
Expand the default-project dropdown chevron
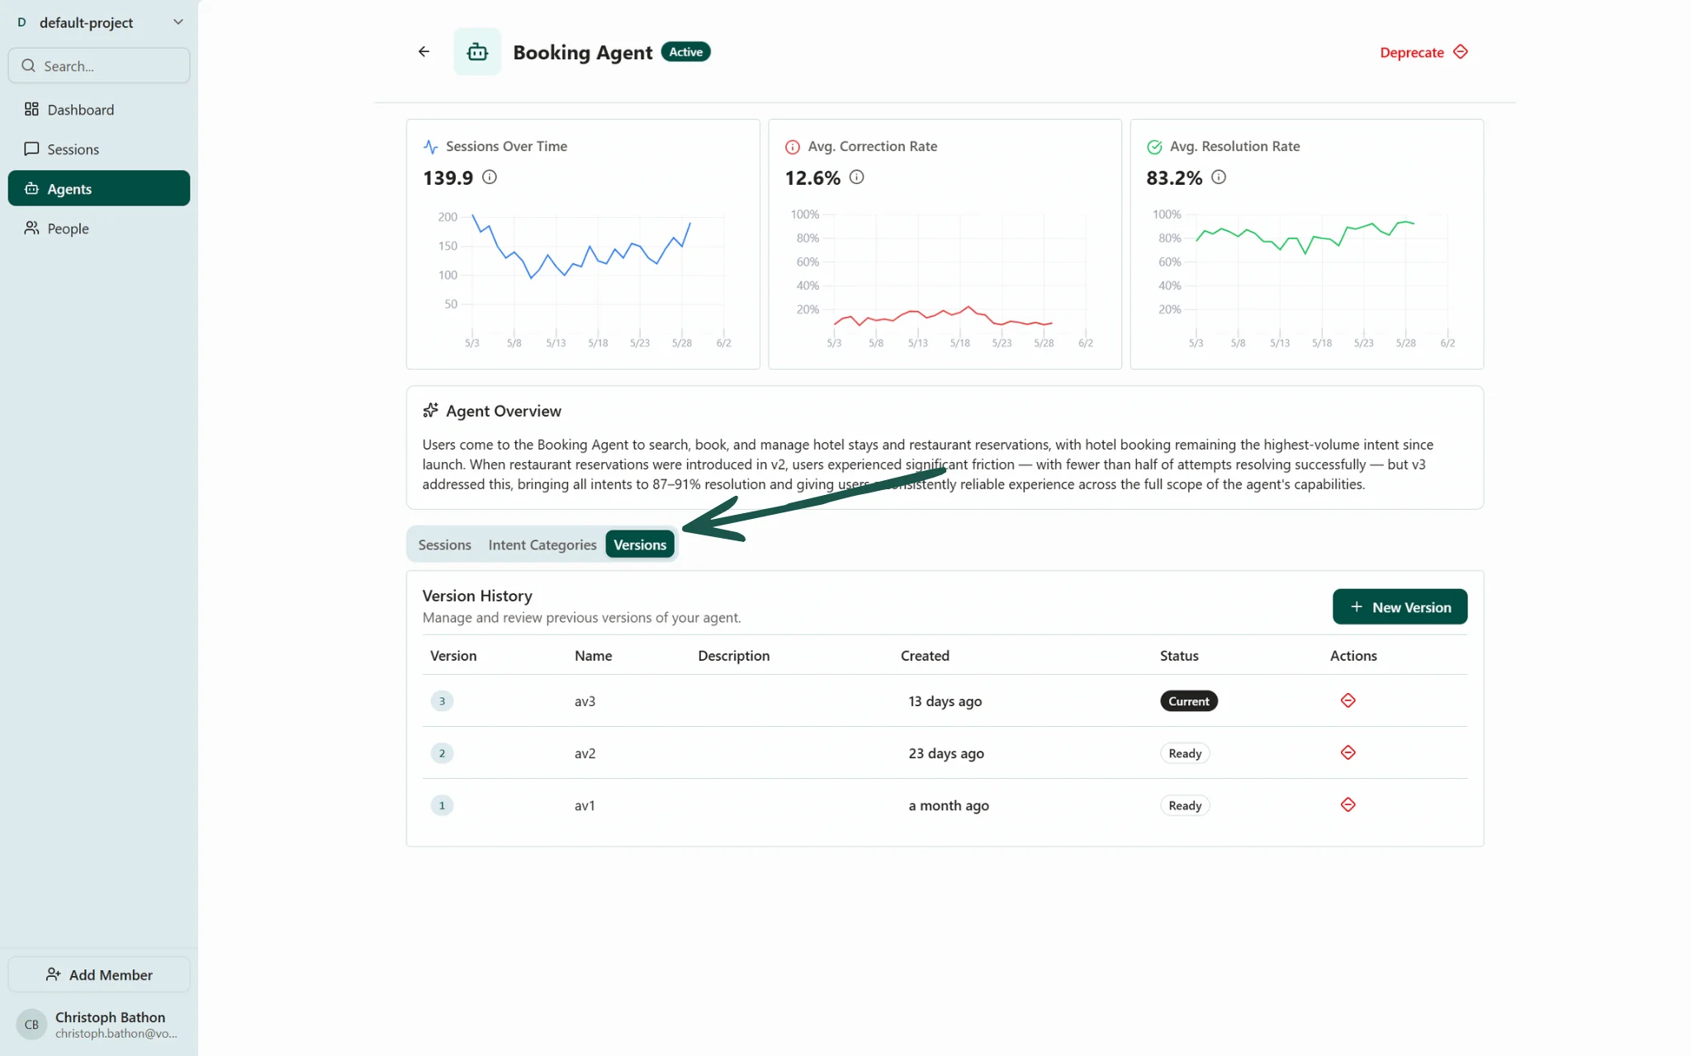(178, 22)
